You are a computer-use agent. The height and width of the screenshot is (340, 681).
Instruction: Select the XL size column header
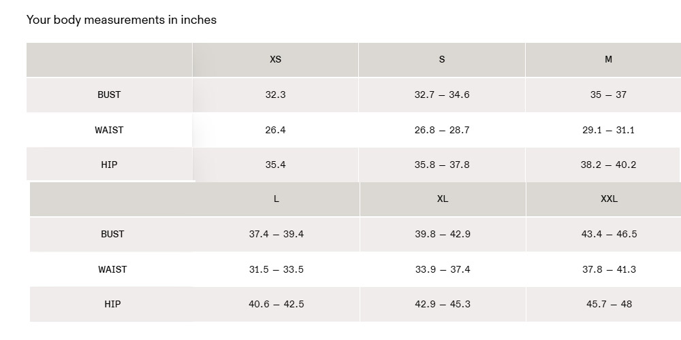(443, 199)
